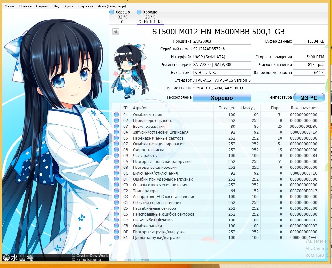The width and height of the screenshot is (332, 268).
Task: Click the Текущее column header
Action: 225,108
